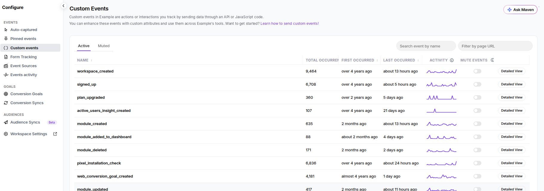The height and width of the screenshot is (191, 544).
Task: Mute the workspace_created event
Action: 477,71
